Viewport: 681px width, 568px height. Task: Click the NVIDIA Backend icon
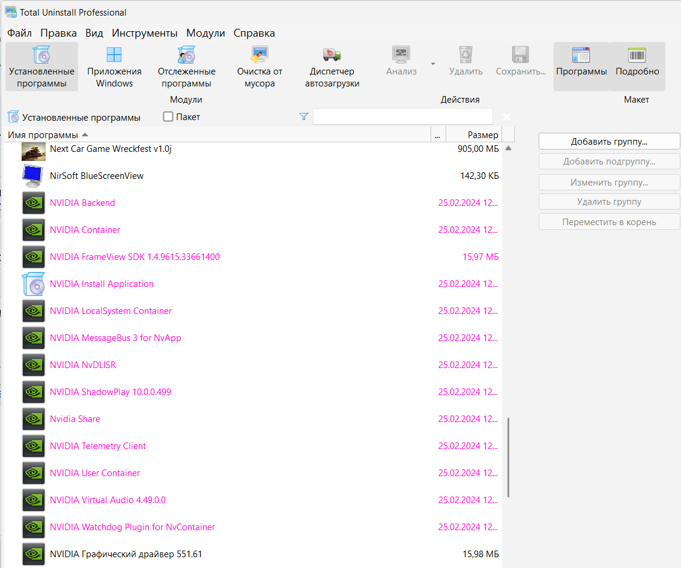pos(34,203)
